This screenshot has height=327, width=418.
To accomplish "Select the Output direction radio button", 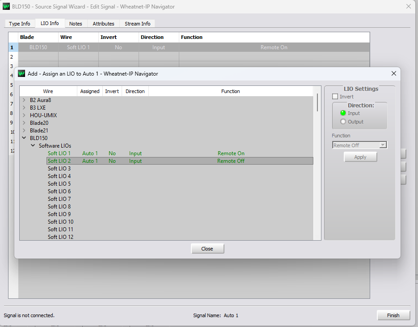I will pyautogui.click(x=343, y=122).
